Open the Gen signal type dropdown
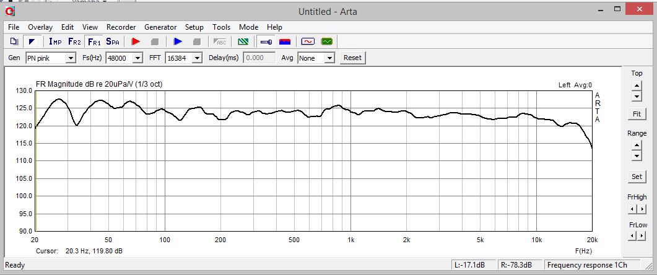657x275 pixels. 71,58
